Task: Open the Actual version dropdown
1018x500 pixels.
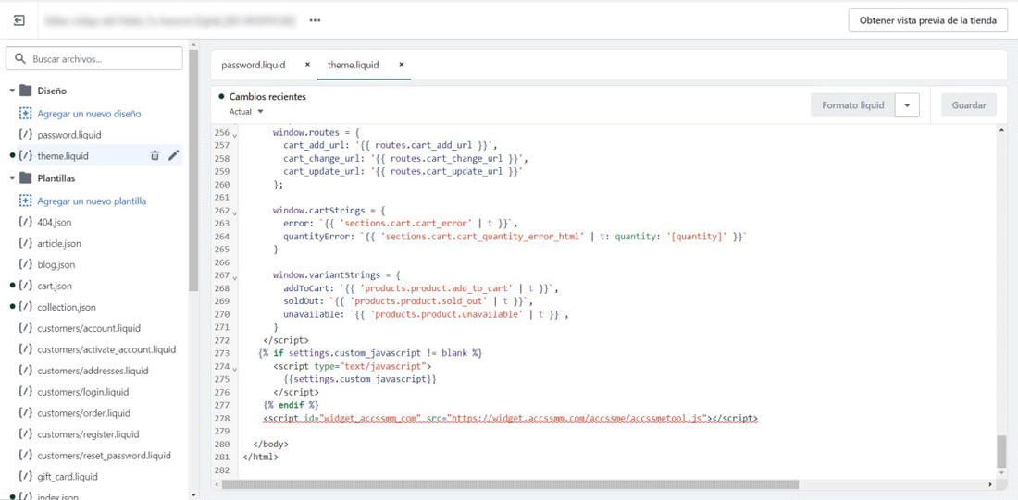Action: click(x=247, y=112)
